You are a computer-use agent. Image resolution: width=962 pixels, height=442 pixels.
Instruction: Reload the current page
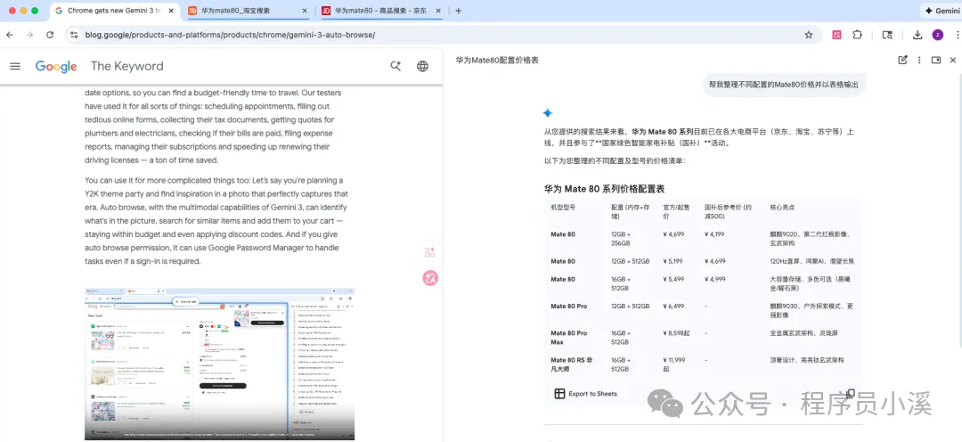(x=50, y=35)
